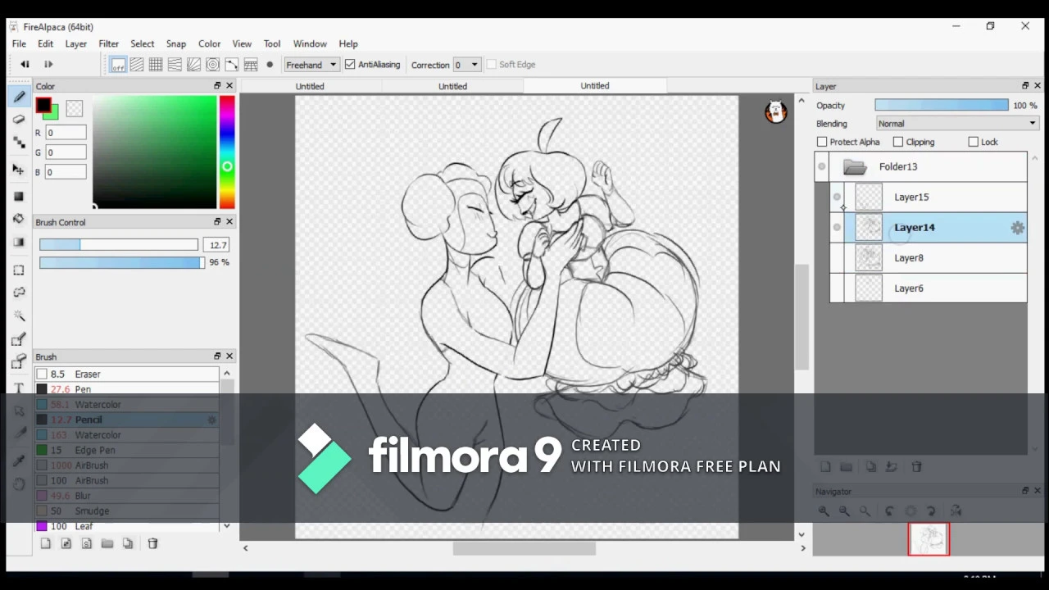Toggle visibility of Folder13
This screenshot has height=590, width=1049.
click(822, 167)
